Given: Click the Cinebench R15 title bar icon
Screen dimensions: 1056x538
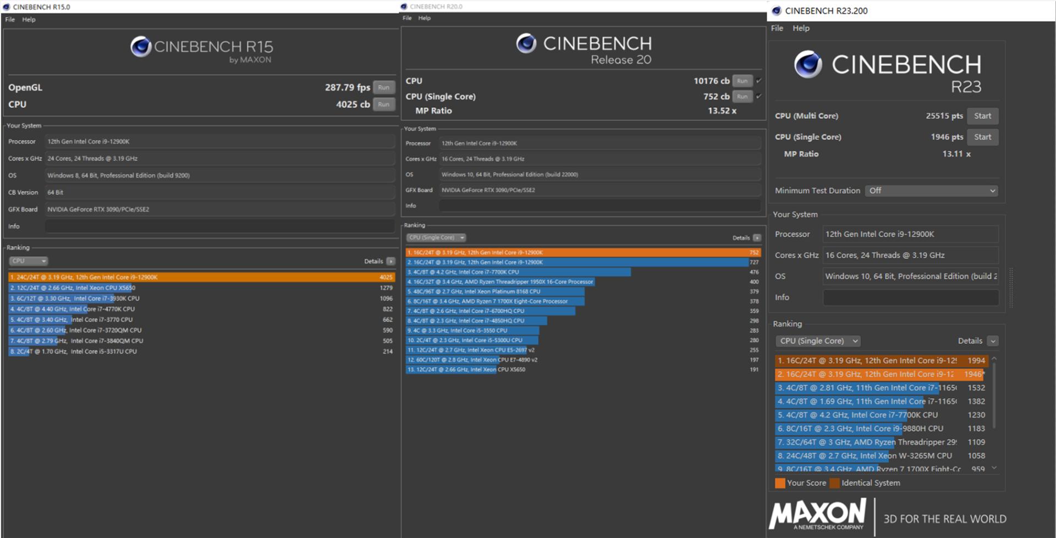Looking at the screenshot, I should pos(7,7).
